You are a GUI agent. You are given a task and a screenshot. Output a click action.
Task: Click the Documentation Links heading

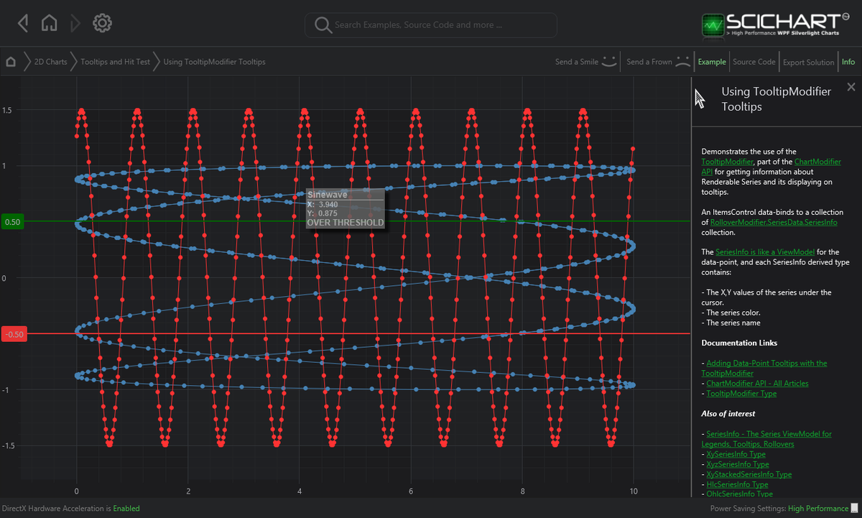739,343
